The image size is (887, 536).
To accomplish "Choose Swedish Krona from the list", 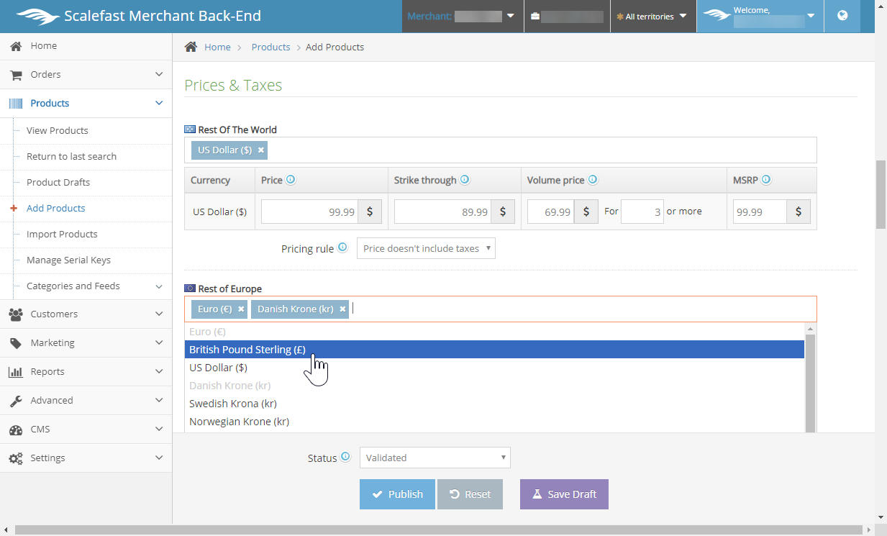I will (x=233, y=404).
